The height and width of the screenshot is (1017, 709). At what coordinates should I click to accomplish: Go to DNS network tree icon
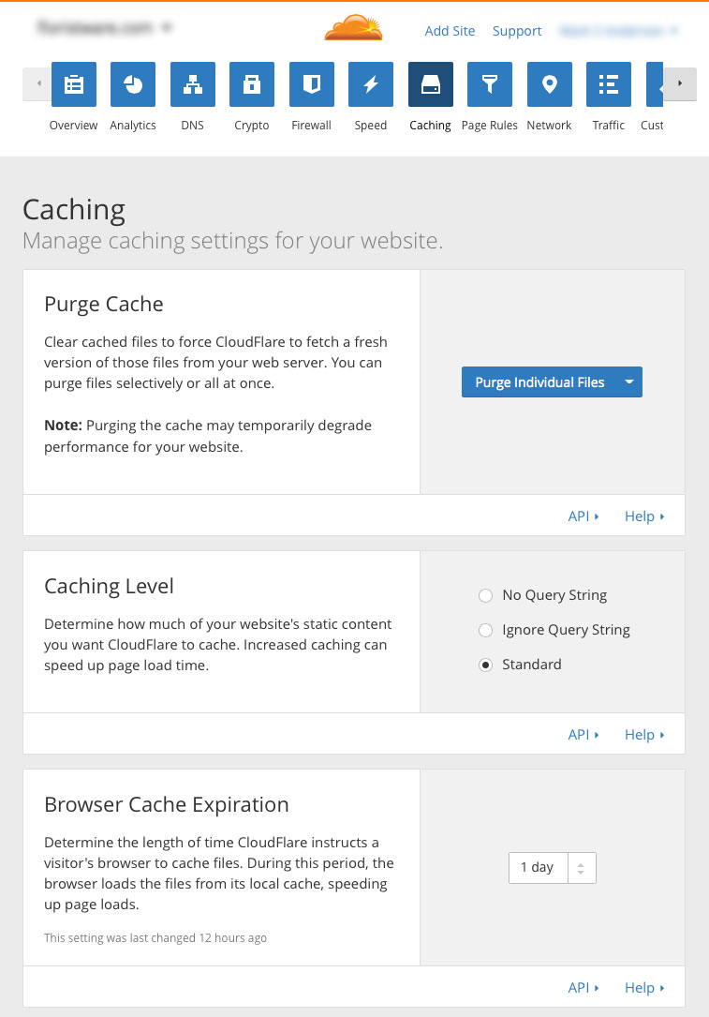[193, 85]
